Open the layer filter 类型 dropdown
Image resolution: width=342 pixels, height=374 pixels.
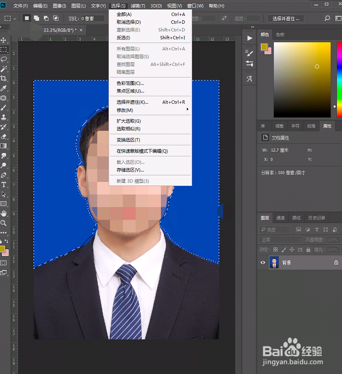[x=275, y=230]
